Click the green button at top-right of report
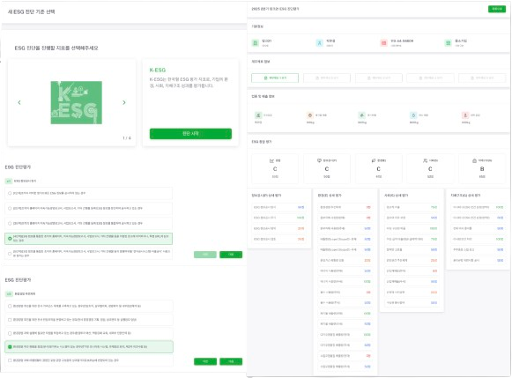 click(497, 9)
